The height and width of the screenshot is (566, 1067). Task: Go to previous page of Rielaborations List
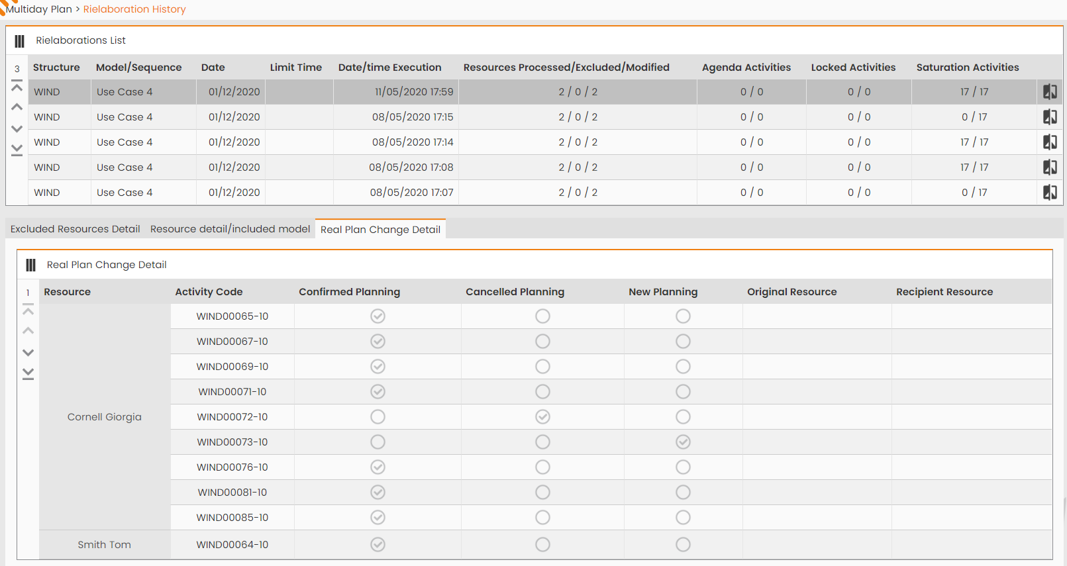[x=17, y=107]
